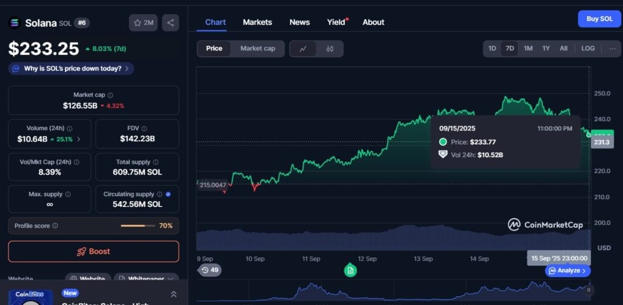Click the 12 Sep date axis label
The image size is (623, 305).
[367, 259]
